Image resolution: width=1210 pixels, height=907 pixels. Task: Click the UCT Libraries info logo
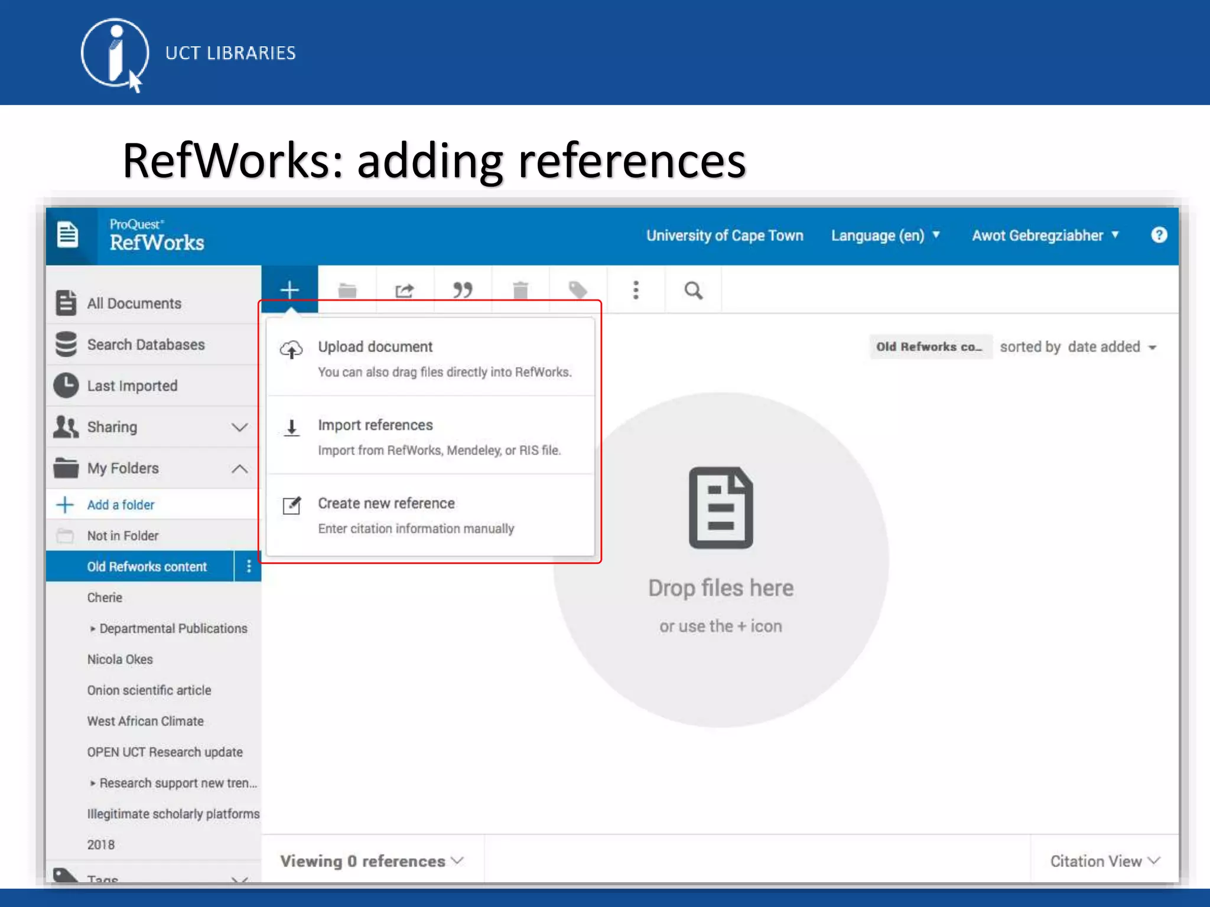(x=115, y=54)
